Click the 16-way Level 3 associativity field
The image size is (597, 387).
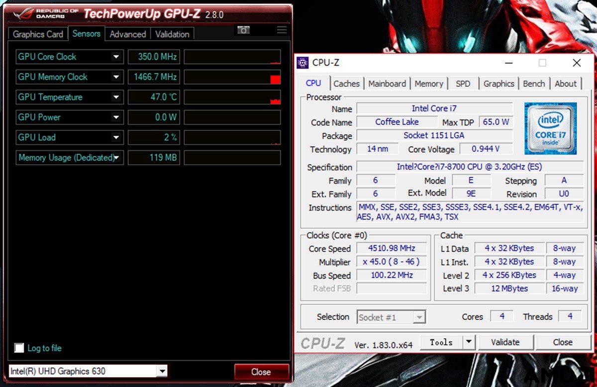pos(564,289)
